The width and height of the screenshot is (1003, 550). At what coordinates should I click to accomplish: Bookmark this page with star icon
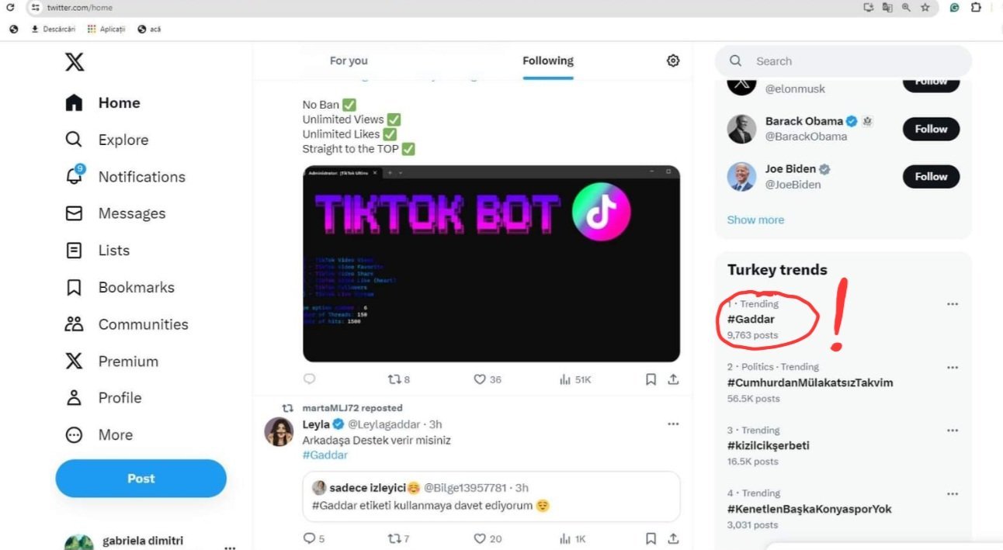tap(925, 8)
